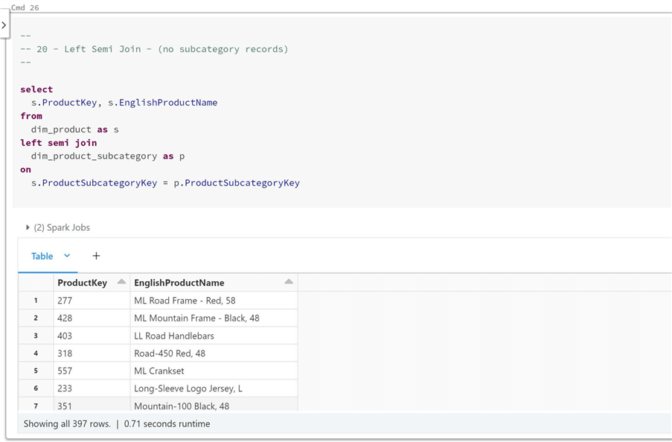Image resolution: width=672 pixels, height=442 pixels.
Task: Select the ProductKey column header
Action: 83,283
